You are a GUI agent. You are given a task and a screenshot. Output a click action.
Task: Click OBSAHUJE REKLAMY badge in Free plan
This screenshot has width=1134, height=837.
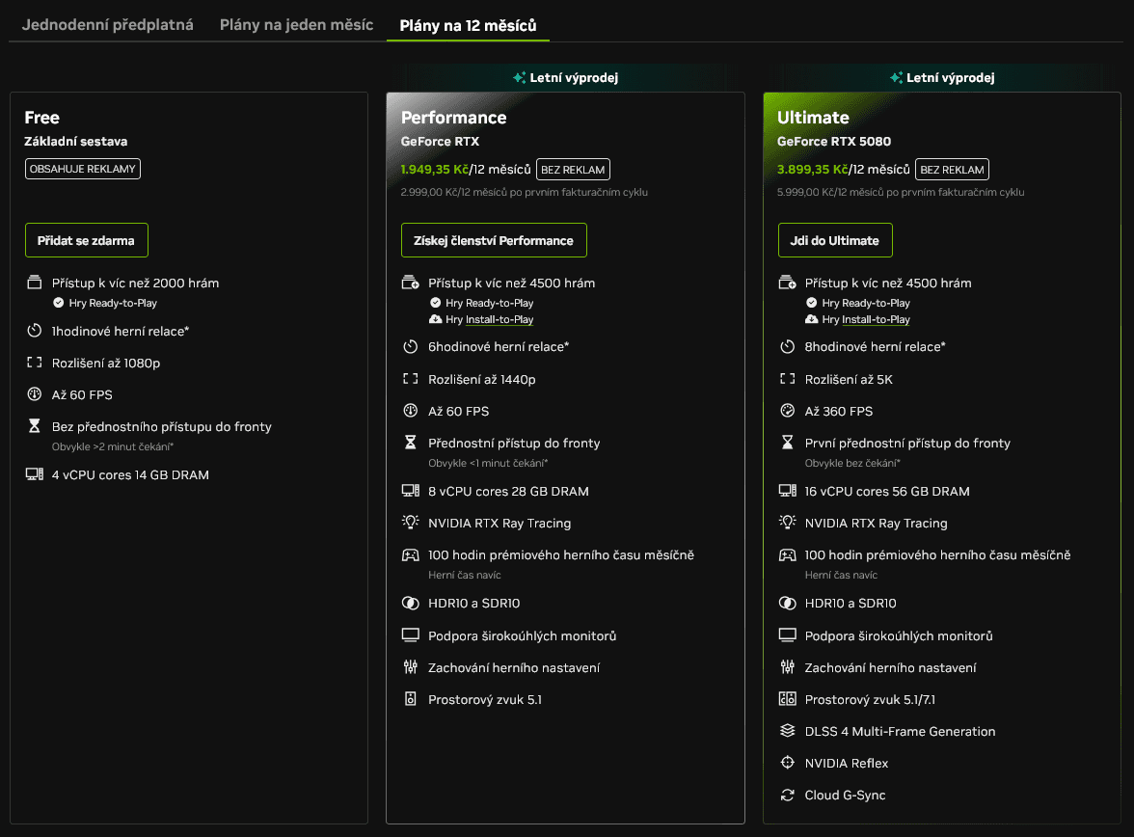83,169
